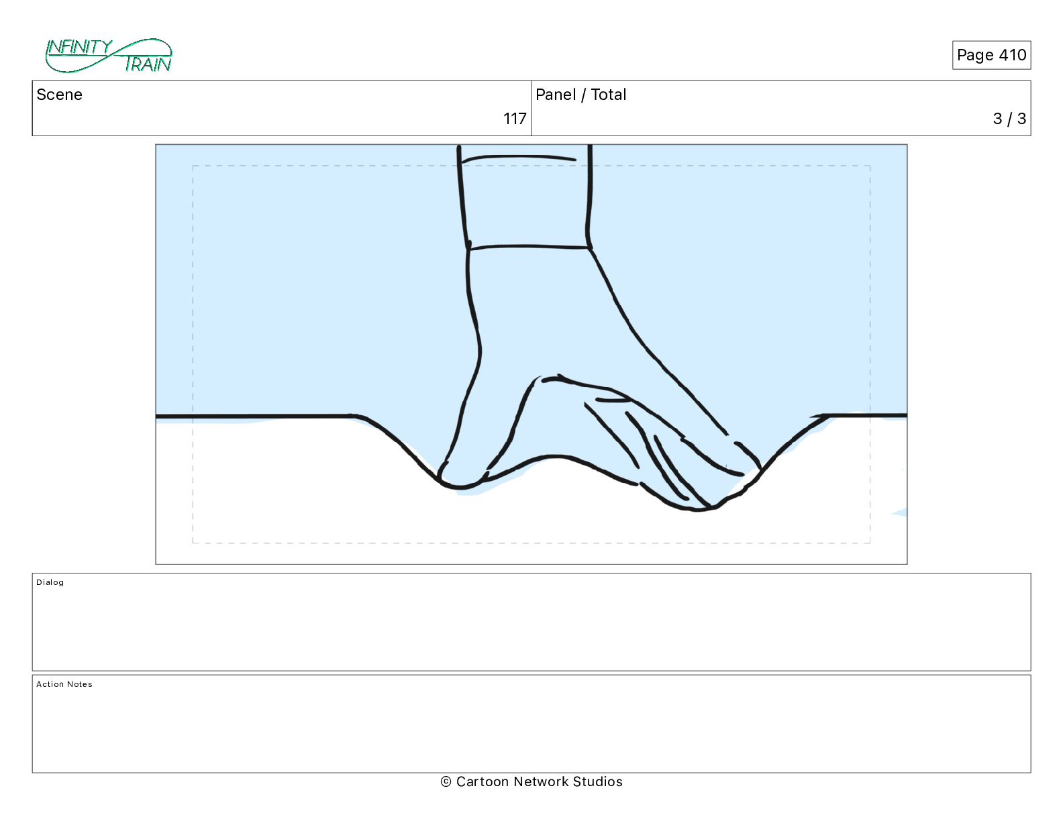Click the panel count 3 / 3
Screen dimensions: 1063x821
[x=1009, y=119]
